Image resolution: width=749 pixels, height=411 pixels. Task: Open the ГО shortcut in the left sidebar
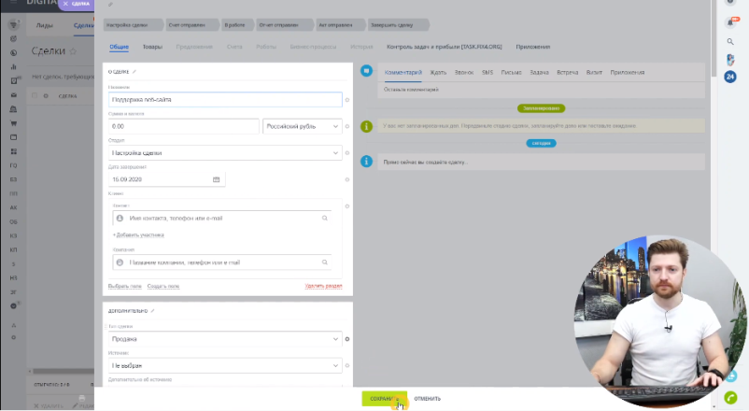[x=13, y=165]
